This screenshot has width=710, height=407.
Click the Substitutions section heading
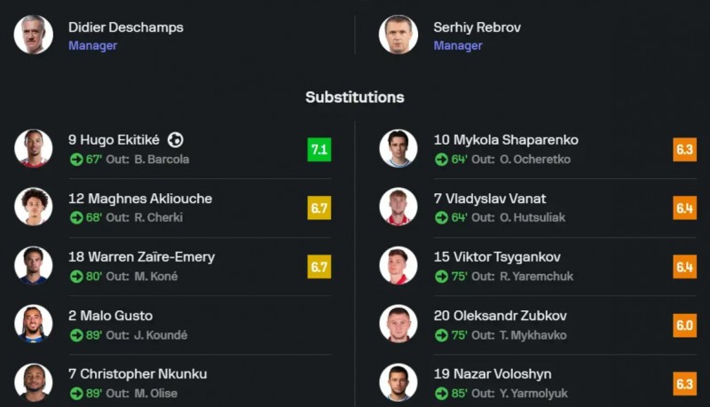click(x=355, y=98)
